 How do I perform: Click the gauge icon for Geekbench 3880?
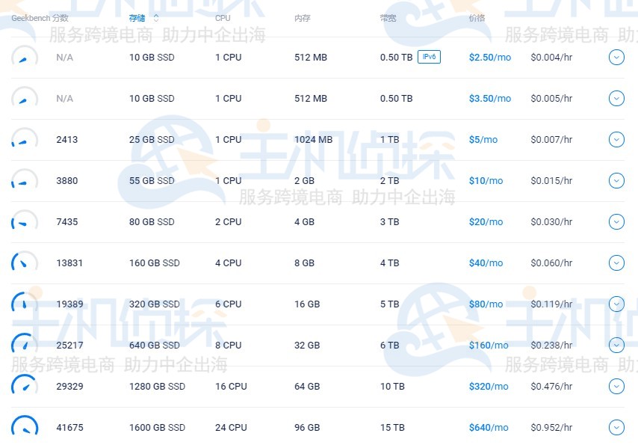click(24, 181)
